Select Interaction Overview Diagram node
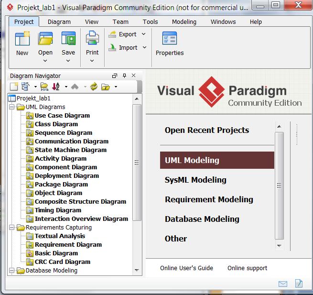This screenshot has width=313, height=295. coord(81,219)
